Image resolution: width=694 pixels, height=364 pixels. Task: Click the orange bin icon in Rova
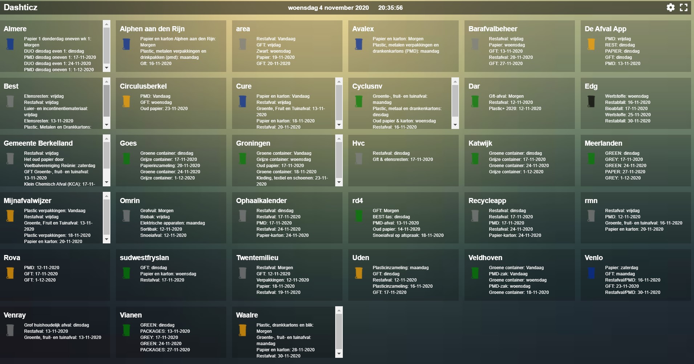10,273
